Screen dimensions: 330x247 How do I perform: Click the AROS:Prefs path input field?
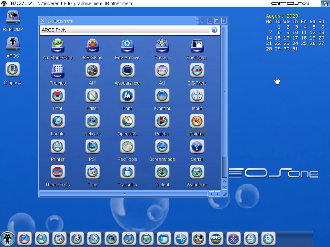[125, 30]
